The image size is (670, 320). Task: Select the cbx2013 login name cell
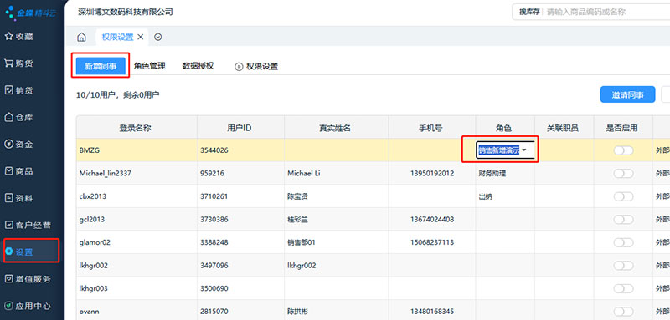pos(137,196)
